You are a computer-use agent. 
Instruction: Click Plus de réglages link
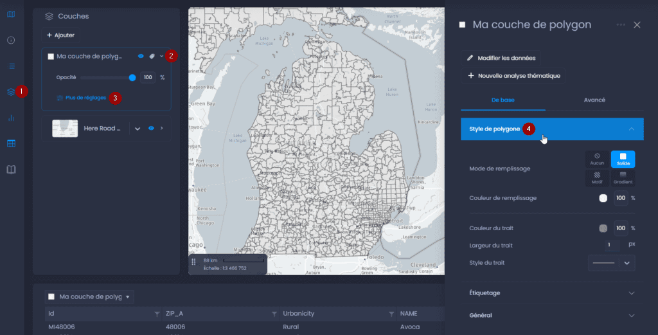85,98
